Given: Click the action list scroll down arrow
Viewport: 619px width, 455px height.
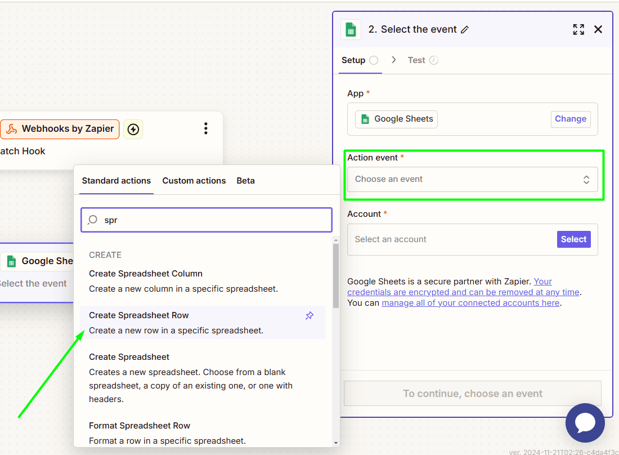Looking at the screenshot, I should coord(336,443).
